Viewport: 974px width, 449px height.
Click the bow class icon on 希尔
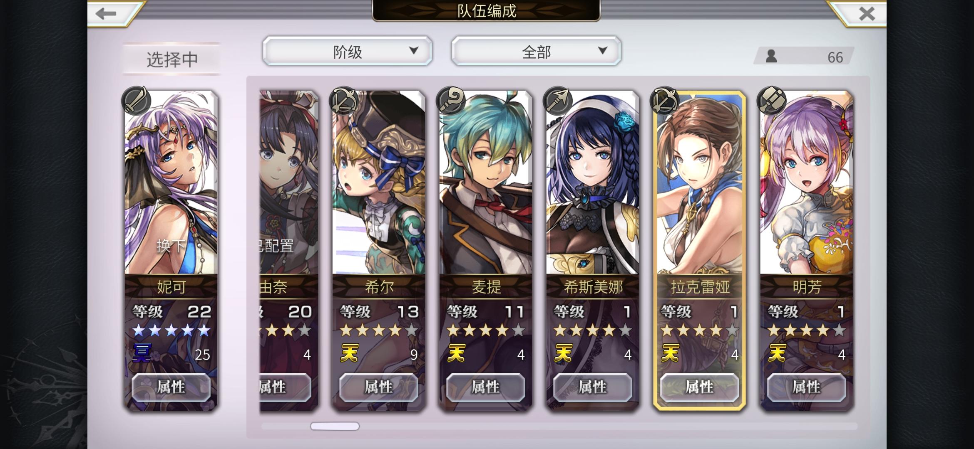(x=343, y=100)
